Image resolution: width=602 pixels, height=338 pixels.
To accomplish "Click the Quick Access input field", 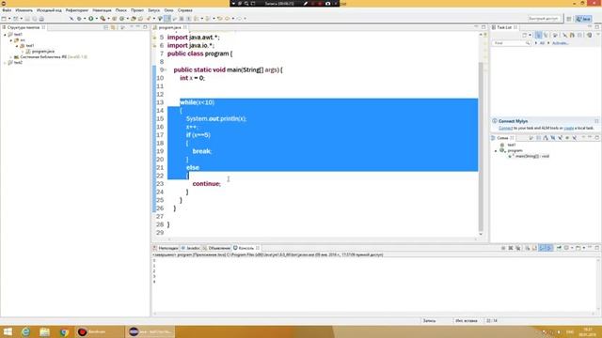I will [x=544, y=19].
